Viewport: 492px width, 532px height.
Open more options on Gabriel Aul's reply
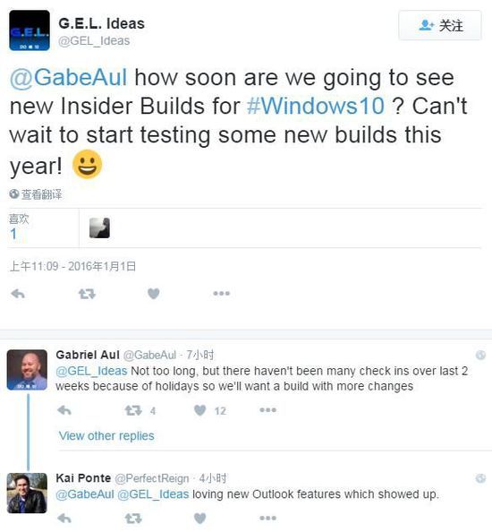[268, 410]
